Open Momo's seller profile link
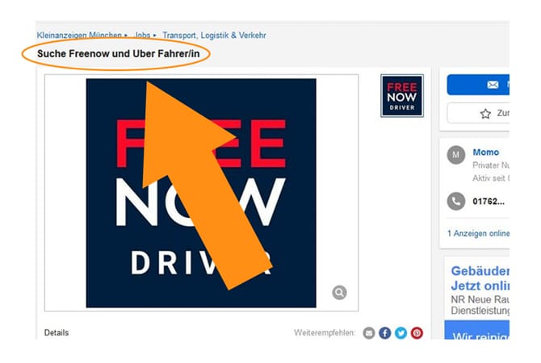This screenshot has height=363, width=541. [485, 152]
